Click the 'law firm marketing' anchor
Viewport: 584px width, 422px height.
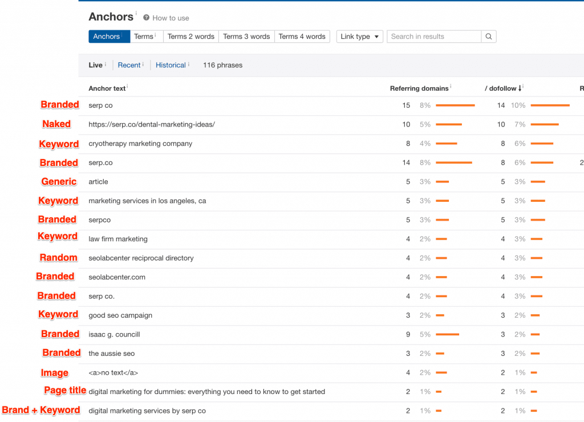[x=118, y=239]
